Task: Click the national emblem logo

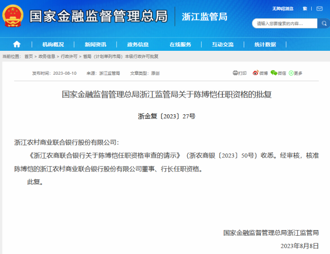Action: point(13,16)
